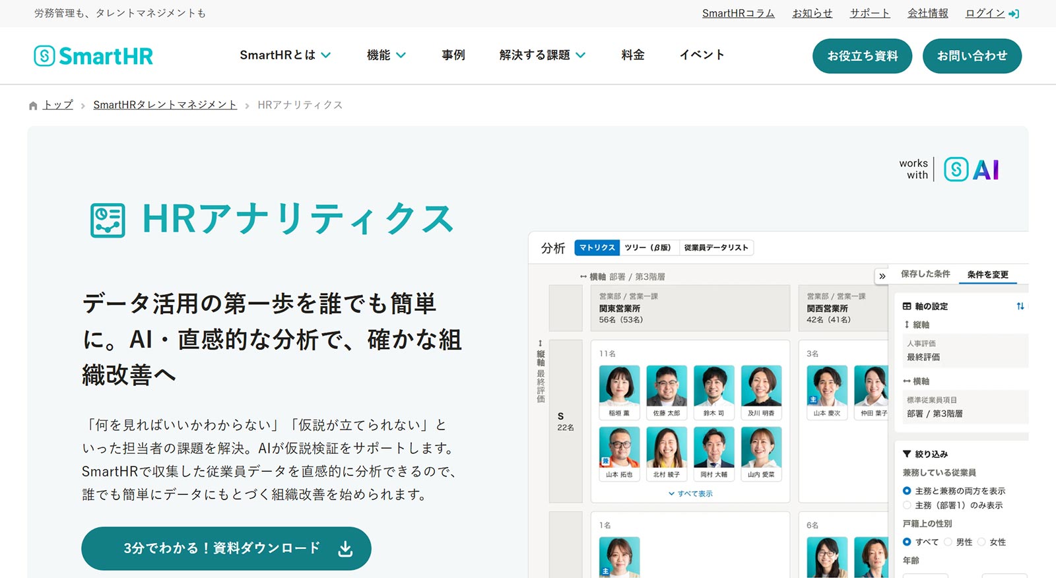This screenshot has height=578, width=1056.
Task: Click employee photo of 及川 明香
Action: [761, 386]
